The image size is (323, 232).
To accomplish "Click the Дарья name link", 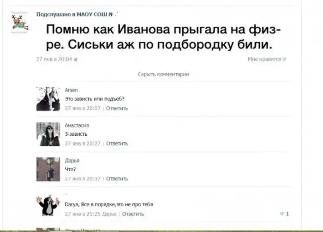I will 72,161.
